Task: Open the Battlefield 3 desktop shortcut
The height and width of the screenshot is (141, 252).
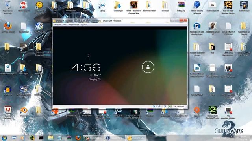Action: [x=244, y=6]
